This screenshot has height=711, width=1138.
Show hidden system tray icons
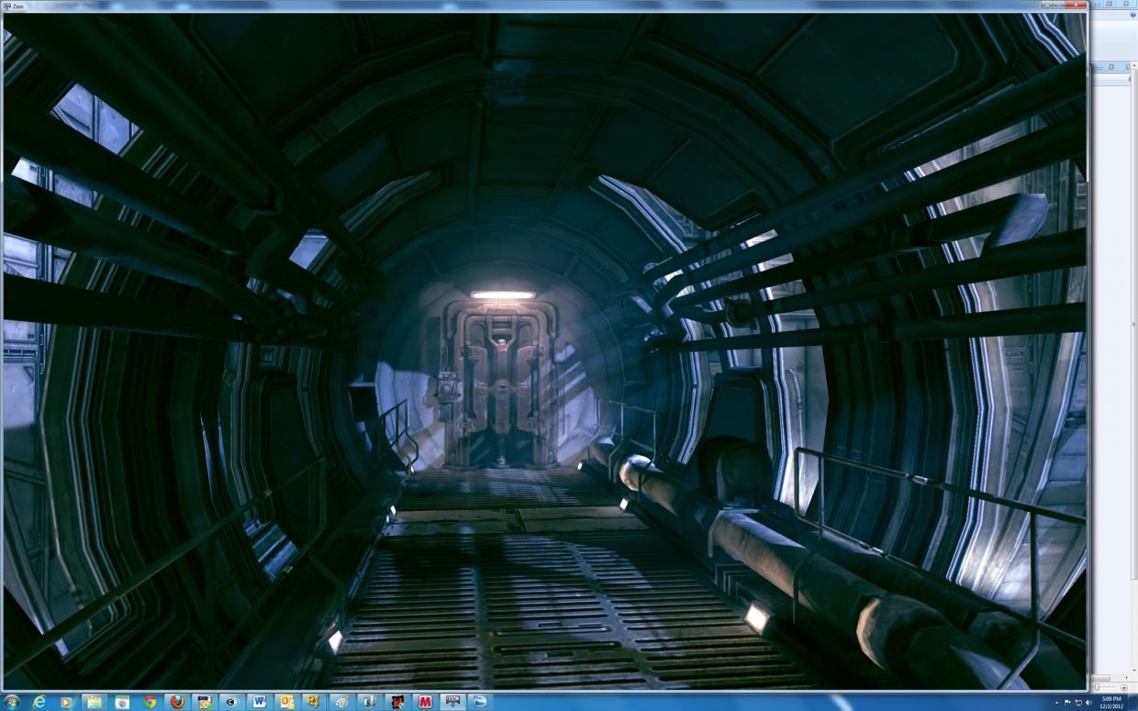point(1057,703)
